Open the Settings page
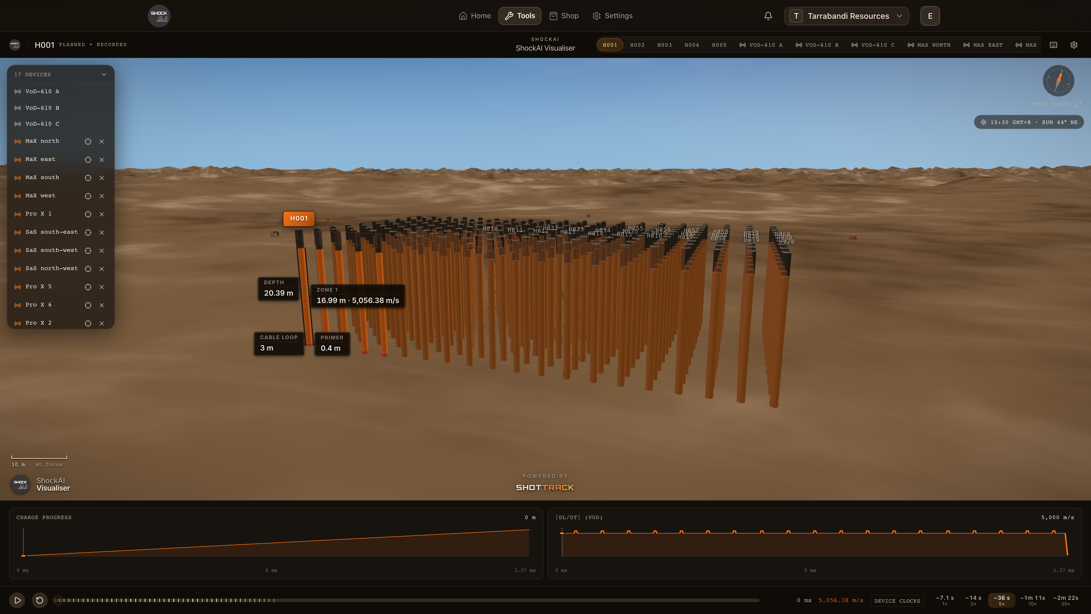This screenshot has width=1091, height=614. coord(613,16)
